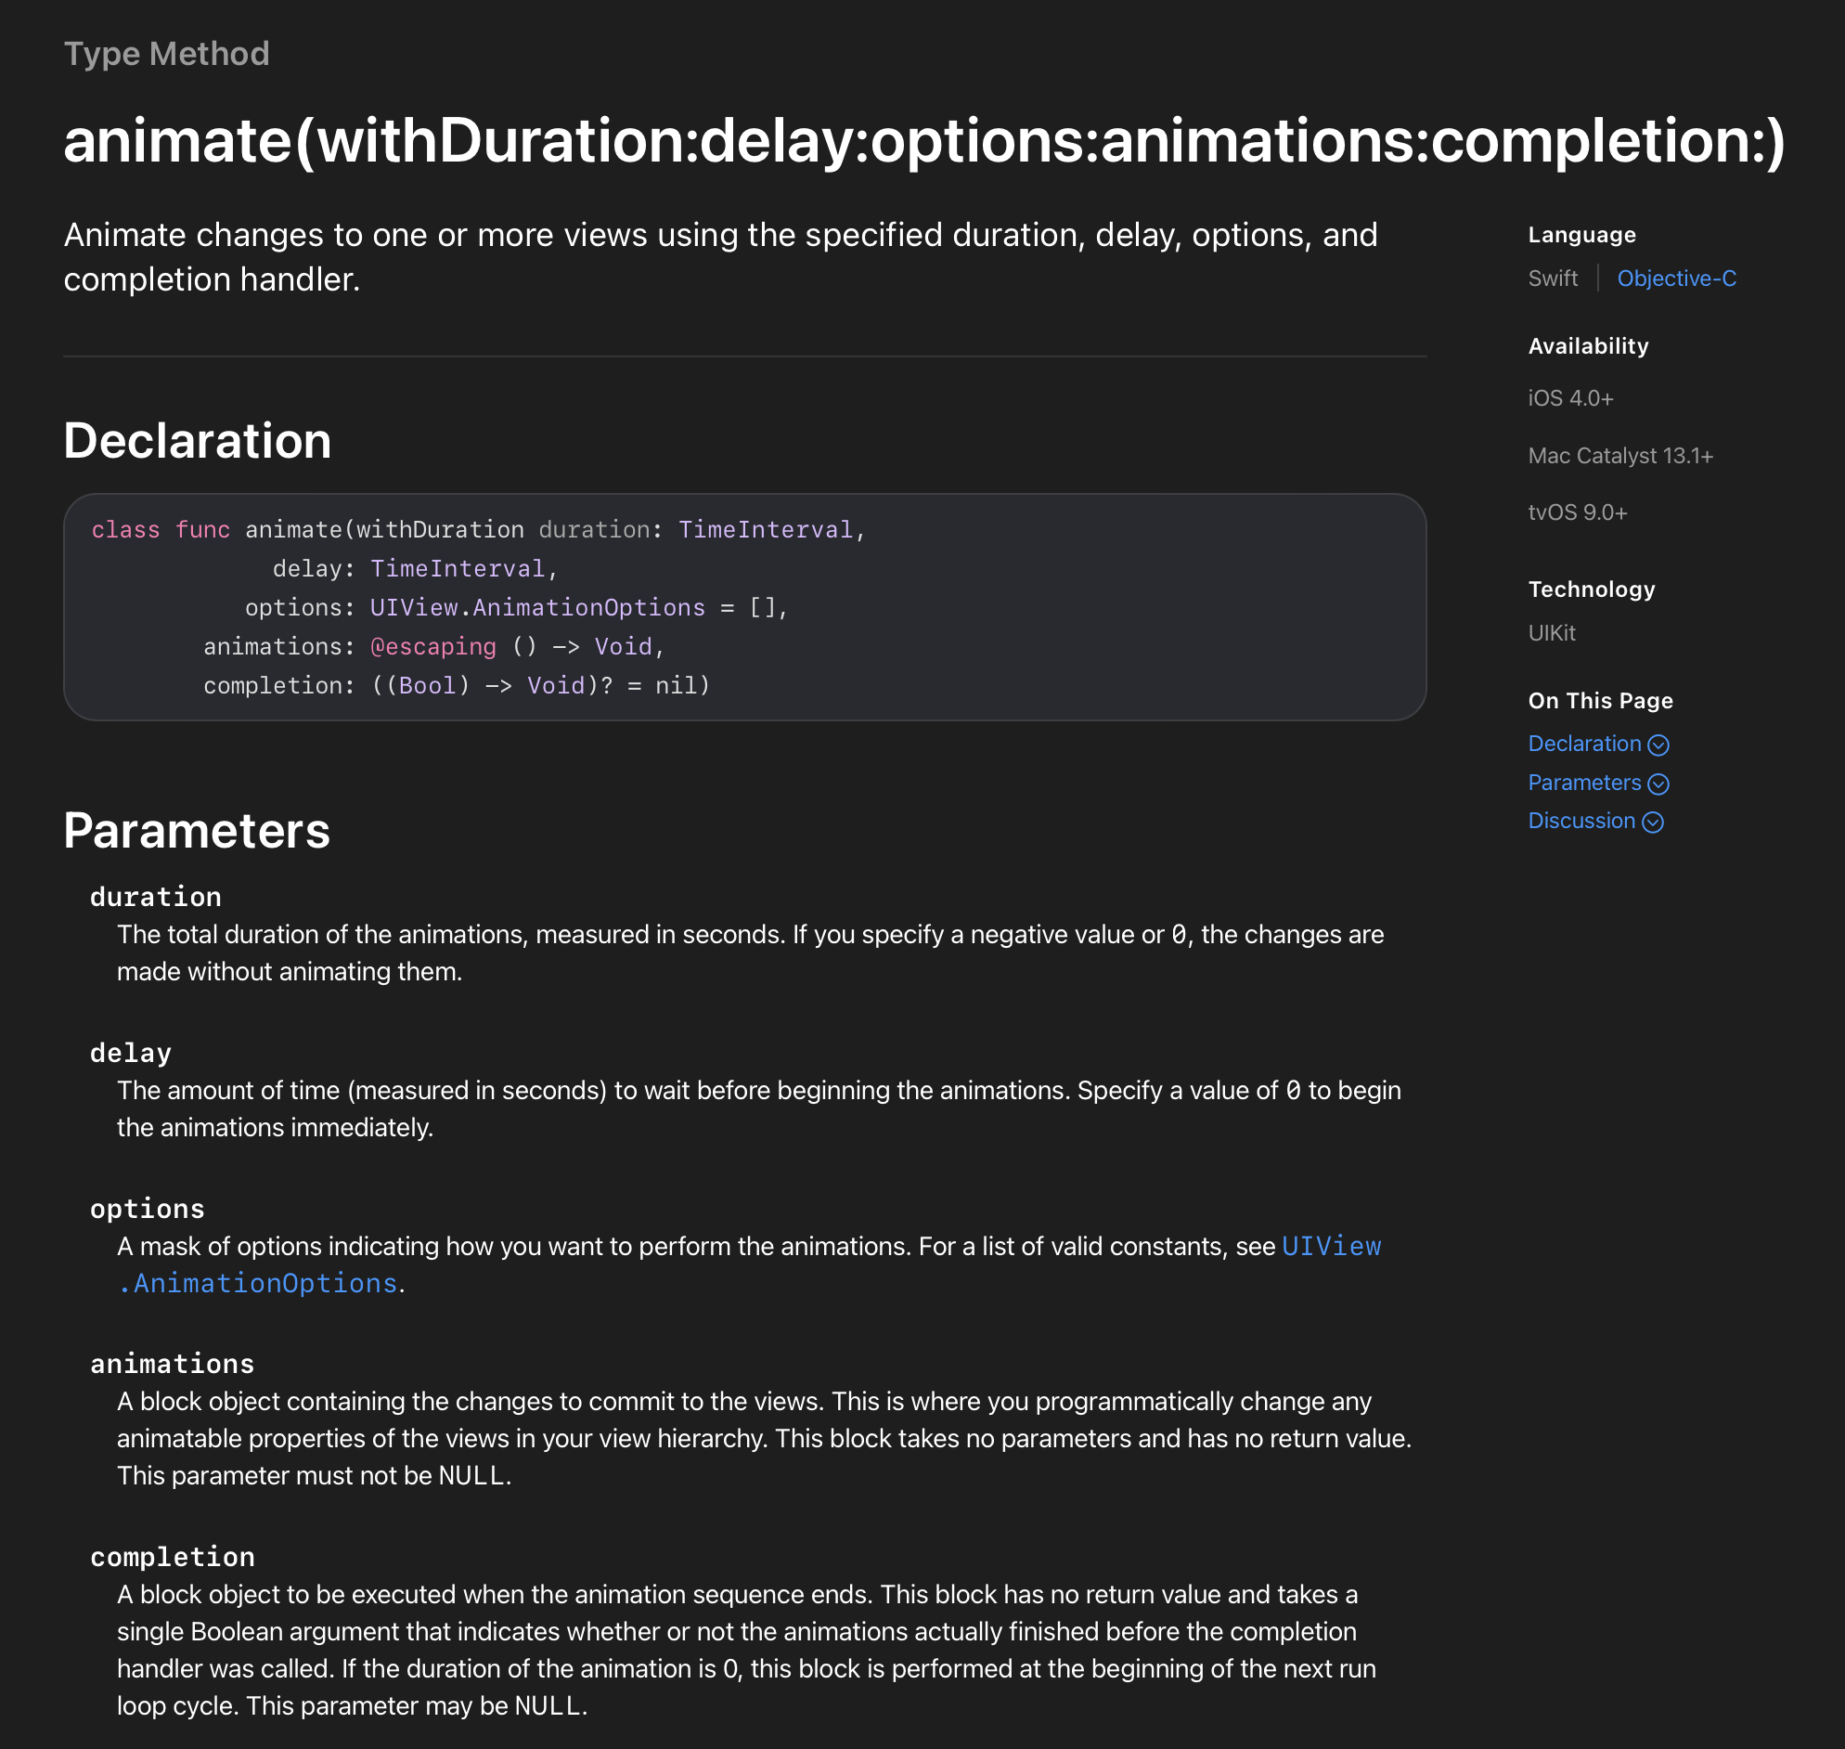Click Bool type on the completion line
The width and height of the screenshot is (1845, 1749).
pyautogui.click(x=427, y=686)
